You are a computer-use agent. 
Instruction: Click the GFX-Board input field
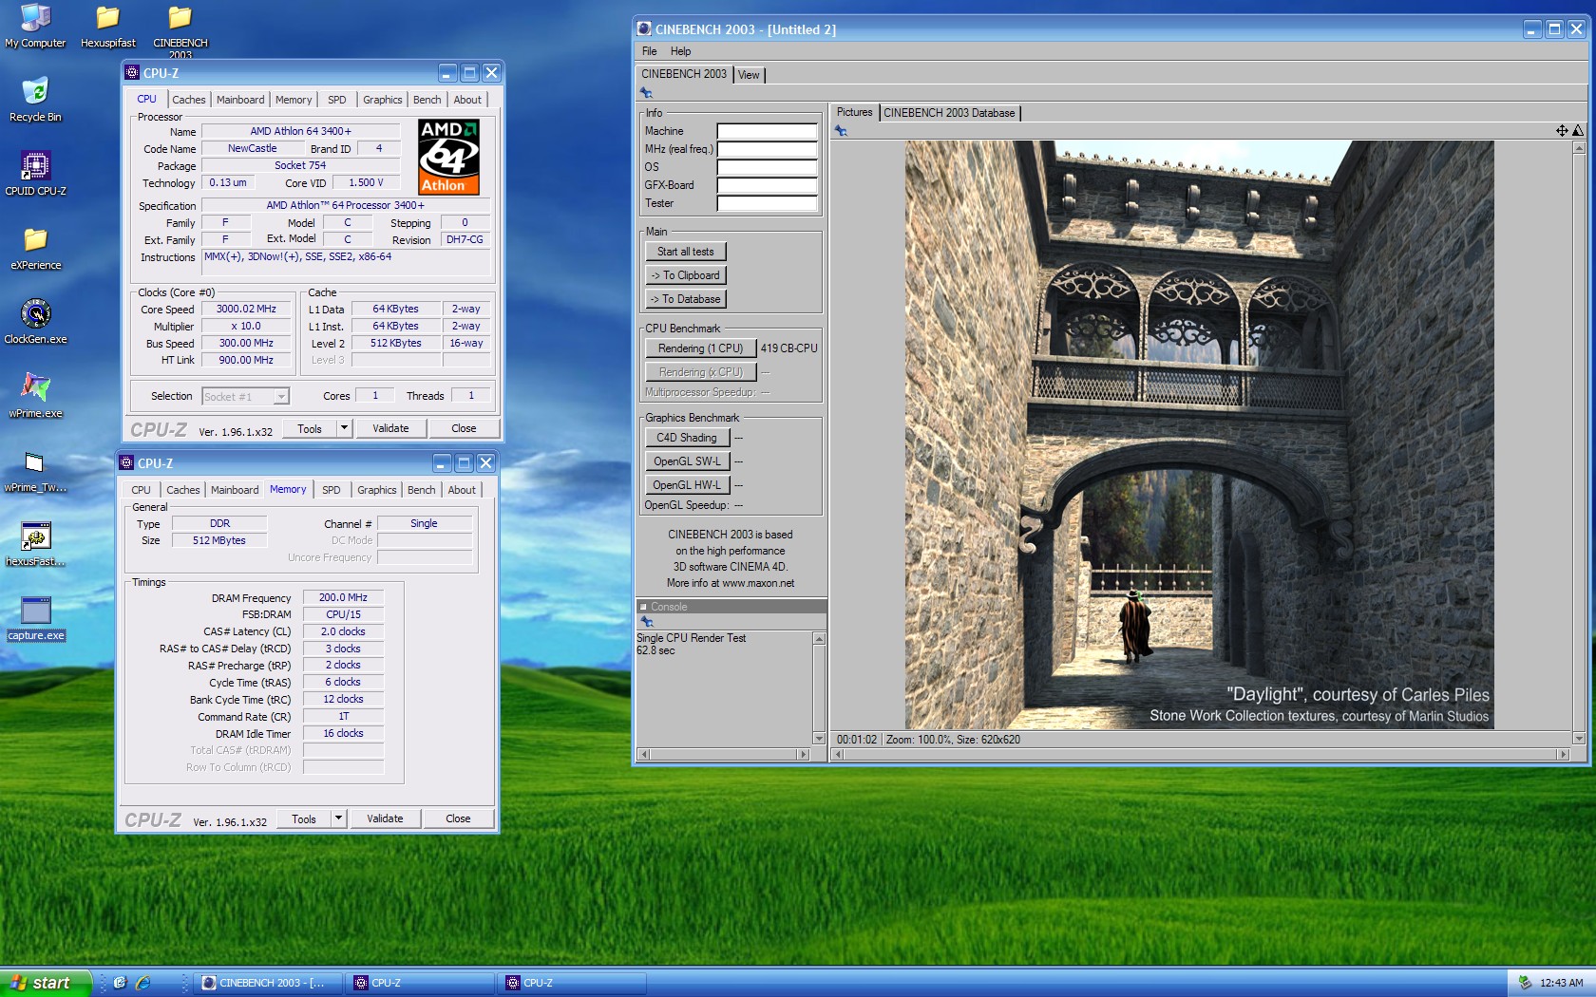point(767,185)
